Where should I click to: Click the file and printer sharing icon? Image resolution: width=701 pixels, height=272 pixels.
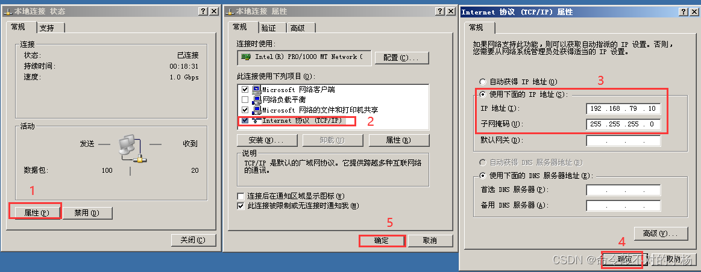[x=256, y=110]
